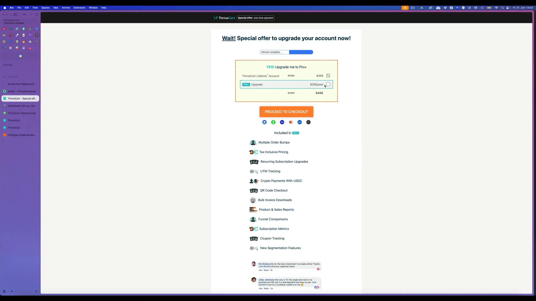
Task: Click the thrivecart.com URL in sidebar
Action: point(11,20)
